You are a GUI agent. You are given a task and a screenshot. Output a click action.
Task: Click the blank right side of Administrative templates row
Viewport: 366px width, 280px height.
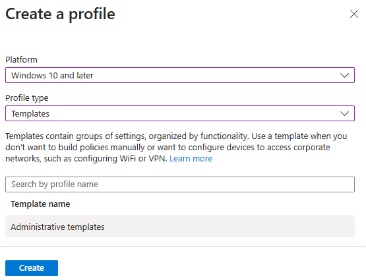click(233, 227)
